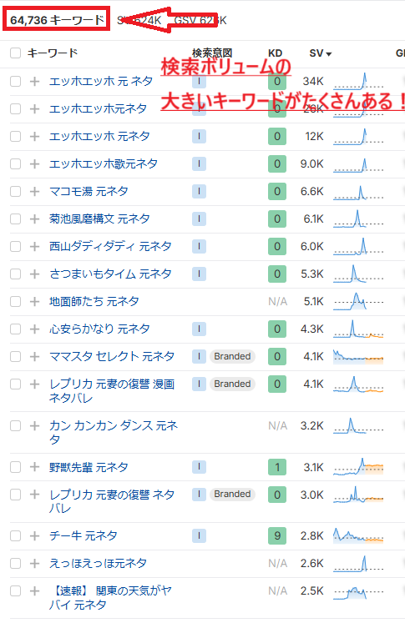The image size is (405, 623).
Task: Click the plus icon for チー牛 元ネタ
Action: click(x=34, y=535)
